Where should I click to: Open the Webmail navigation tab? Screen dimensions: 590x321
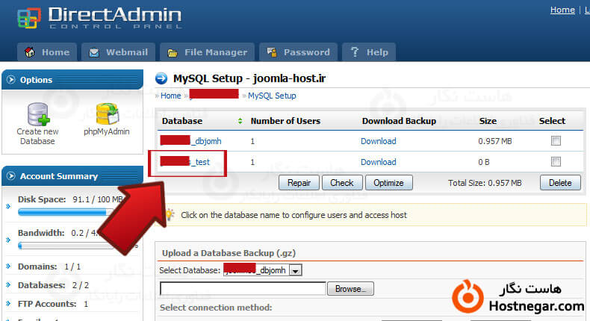[x=118, y=52]
